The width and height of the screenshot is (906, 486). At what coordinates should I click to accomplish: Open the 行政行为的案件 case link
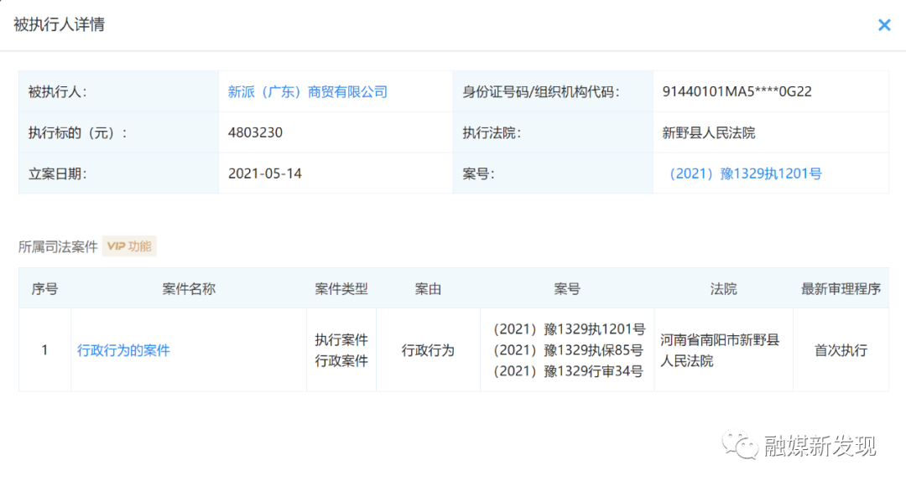123,350
